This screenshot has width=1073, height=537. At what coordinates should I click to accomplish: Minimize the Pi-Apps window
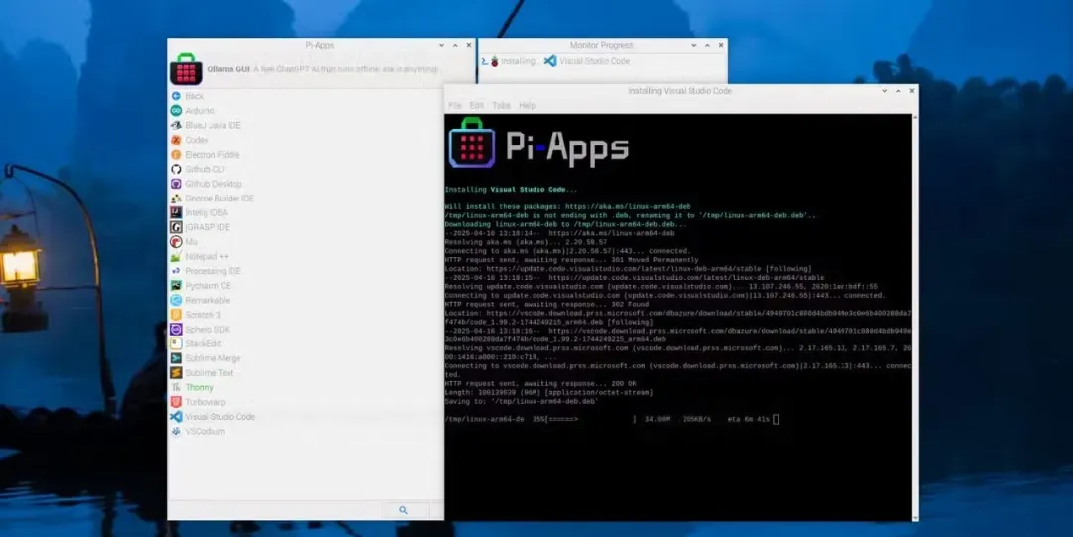coord(441,45)
